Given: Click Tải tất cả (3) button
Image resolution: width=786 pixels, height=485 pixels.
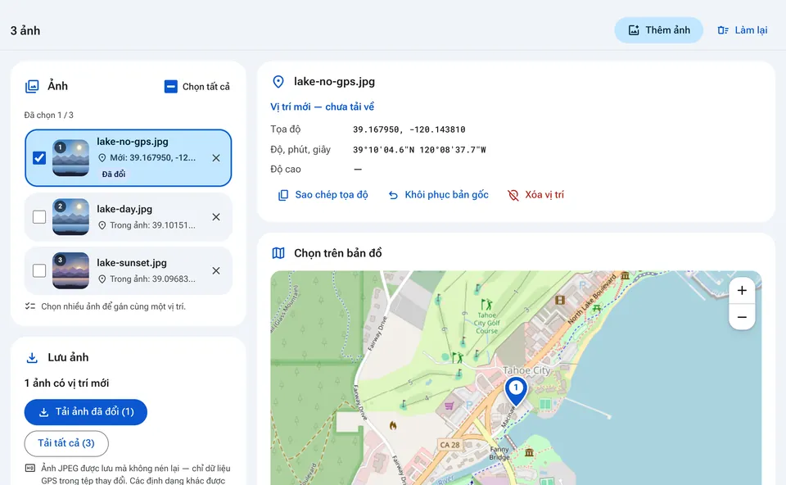Looking at the screenshot, I should click(66, 443).
